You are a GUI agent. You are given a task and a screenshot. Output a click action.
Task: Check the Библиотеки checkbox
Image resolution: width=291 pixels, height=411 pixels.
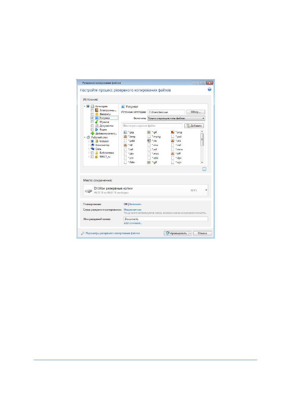click(x=92, y=153)
